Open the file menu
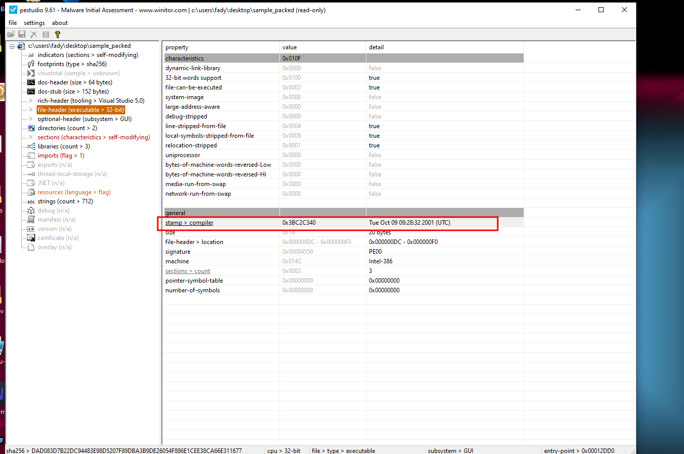This screenshot has width=684, height=454. pyautogui.click(x=13, y=23)
